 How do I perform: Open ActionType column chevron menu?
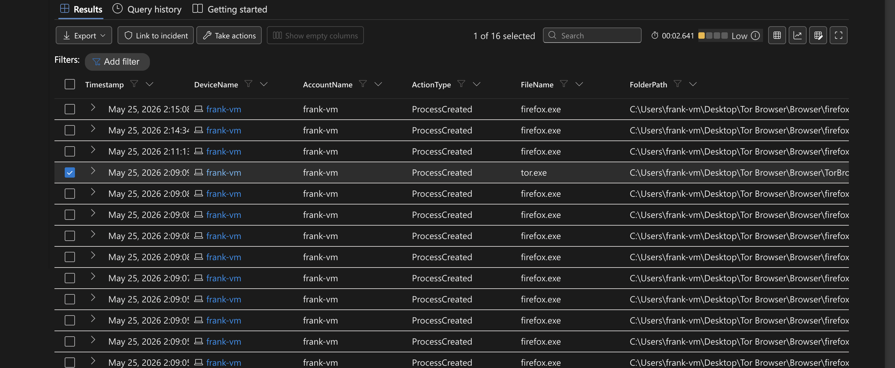(476, 84)
